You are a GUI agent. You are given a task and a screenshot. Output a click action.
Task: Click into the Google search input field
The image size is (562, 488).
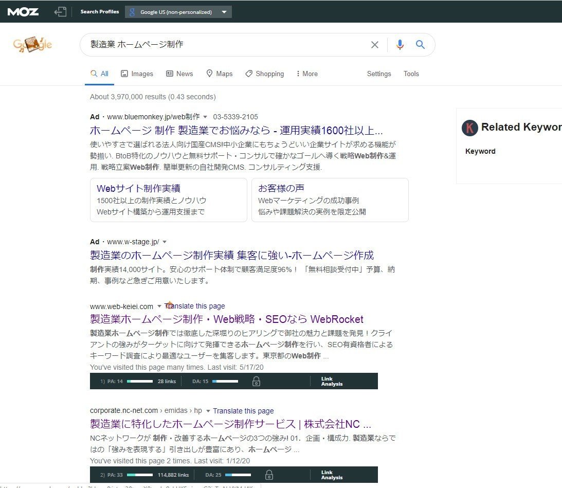pyautogui.click(x=226, y=44)
